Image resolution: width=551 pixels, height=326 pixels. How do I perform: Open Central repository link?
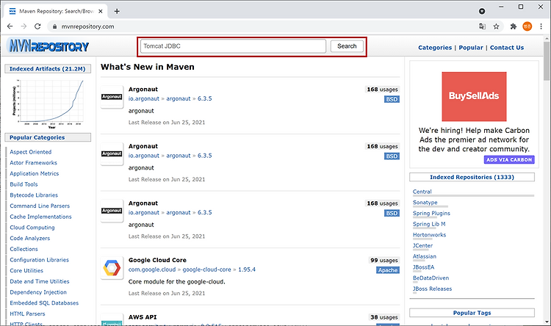click(422, 192)
